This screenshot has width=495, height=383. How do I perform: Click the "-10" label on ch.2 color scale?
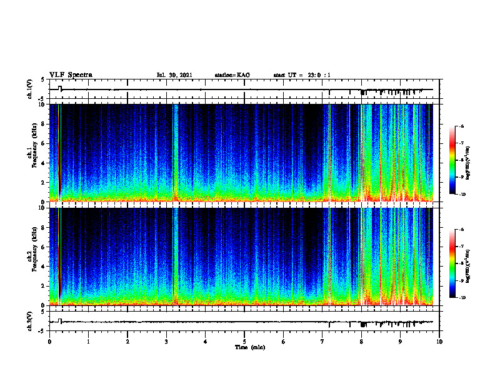(462, 298)
